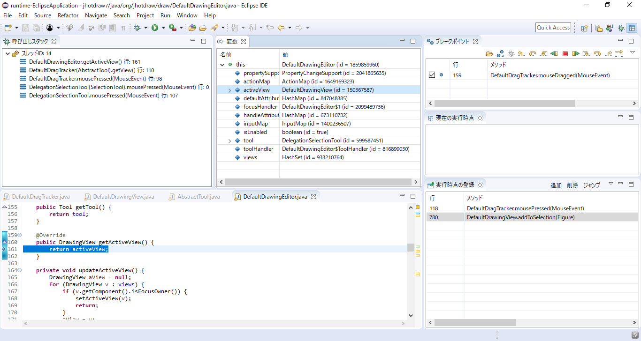
Task: Expand the activeView variable
Action: [x=229, y=90]
